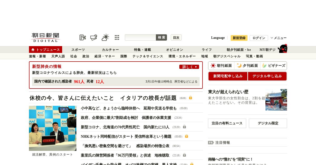
Task: Open headline 政府、企業側に最大7割助成を検討
Action: (x=126, y=118)
